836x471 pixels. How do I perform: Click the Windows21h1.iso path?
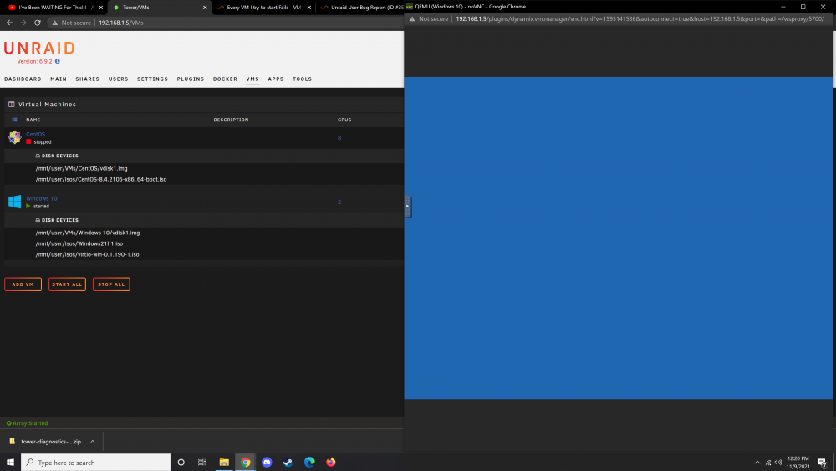[79, 243]
